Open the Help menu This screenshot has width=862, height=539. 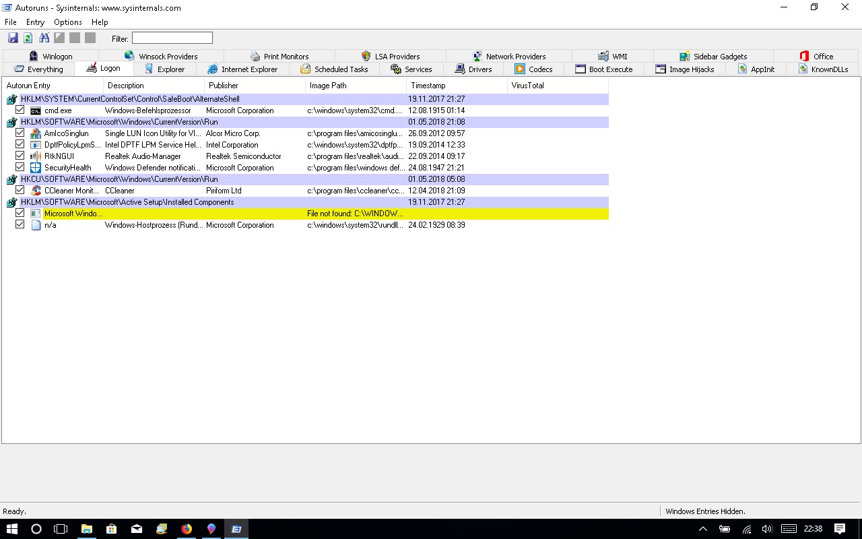click(100, 22)
